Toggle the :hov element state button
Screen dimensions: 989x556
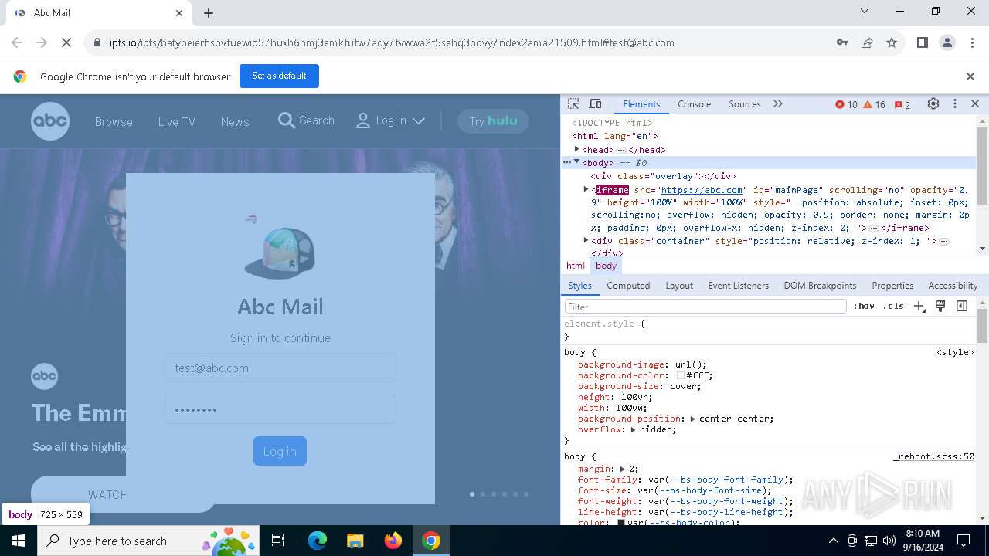pyautogui.click(x=864, y=307)
